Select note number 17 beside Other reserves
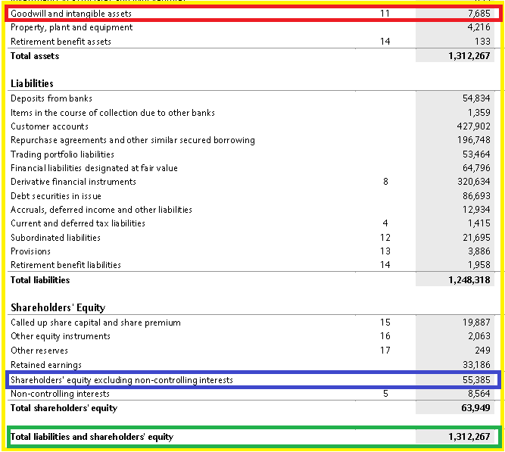505x452 pixels. point(385,351)
